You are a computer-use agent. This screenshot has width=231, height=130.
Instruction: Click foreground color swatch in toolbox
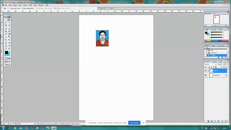click(6, 52)
